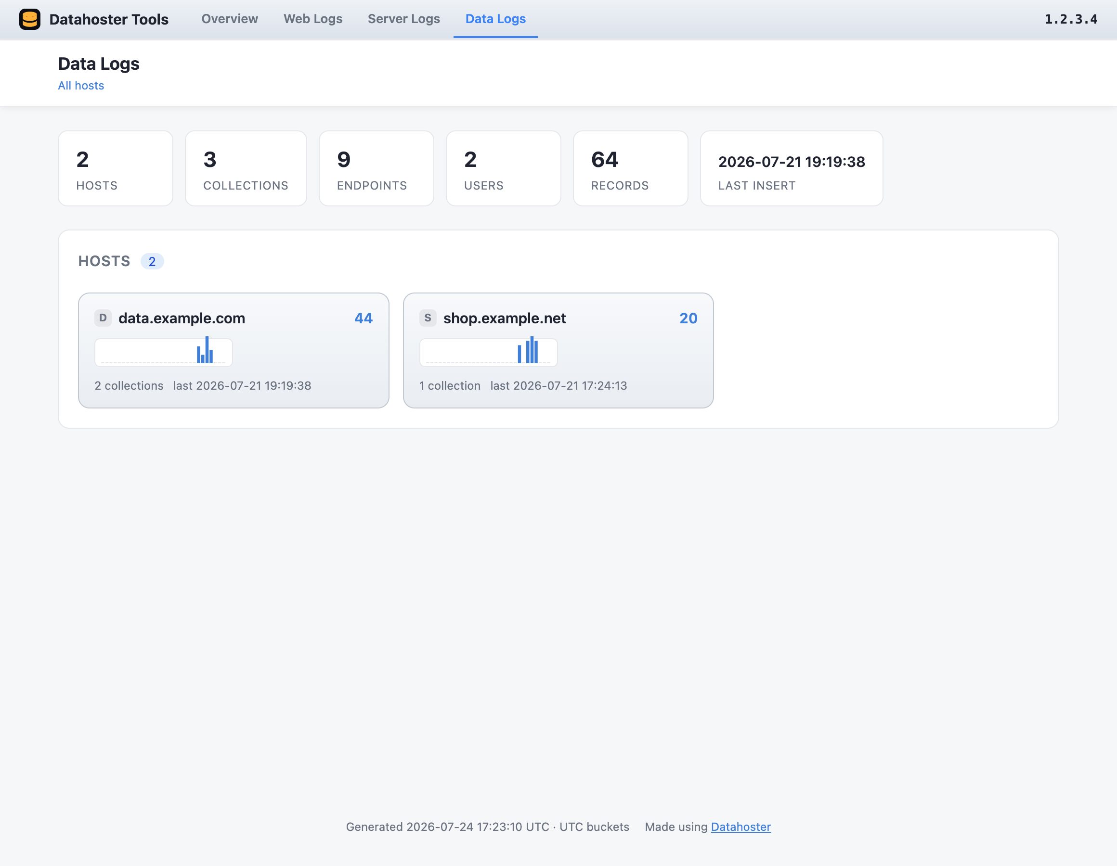Click the All hosts breadcrumb link
1117x866 pixels.
click(81, 85)
